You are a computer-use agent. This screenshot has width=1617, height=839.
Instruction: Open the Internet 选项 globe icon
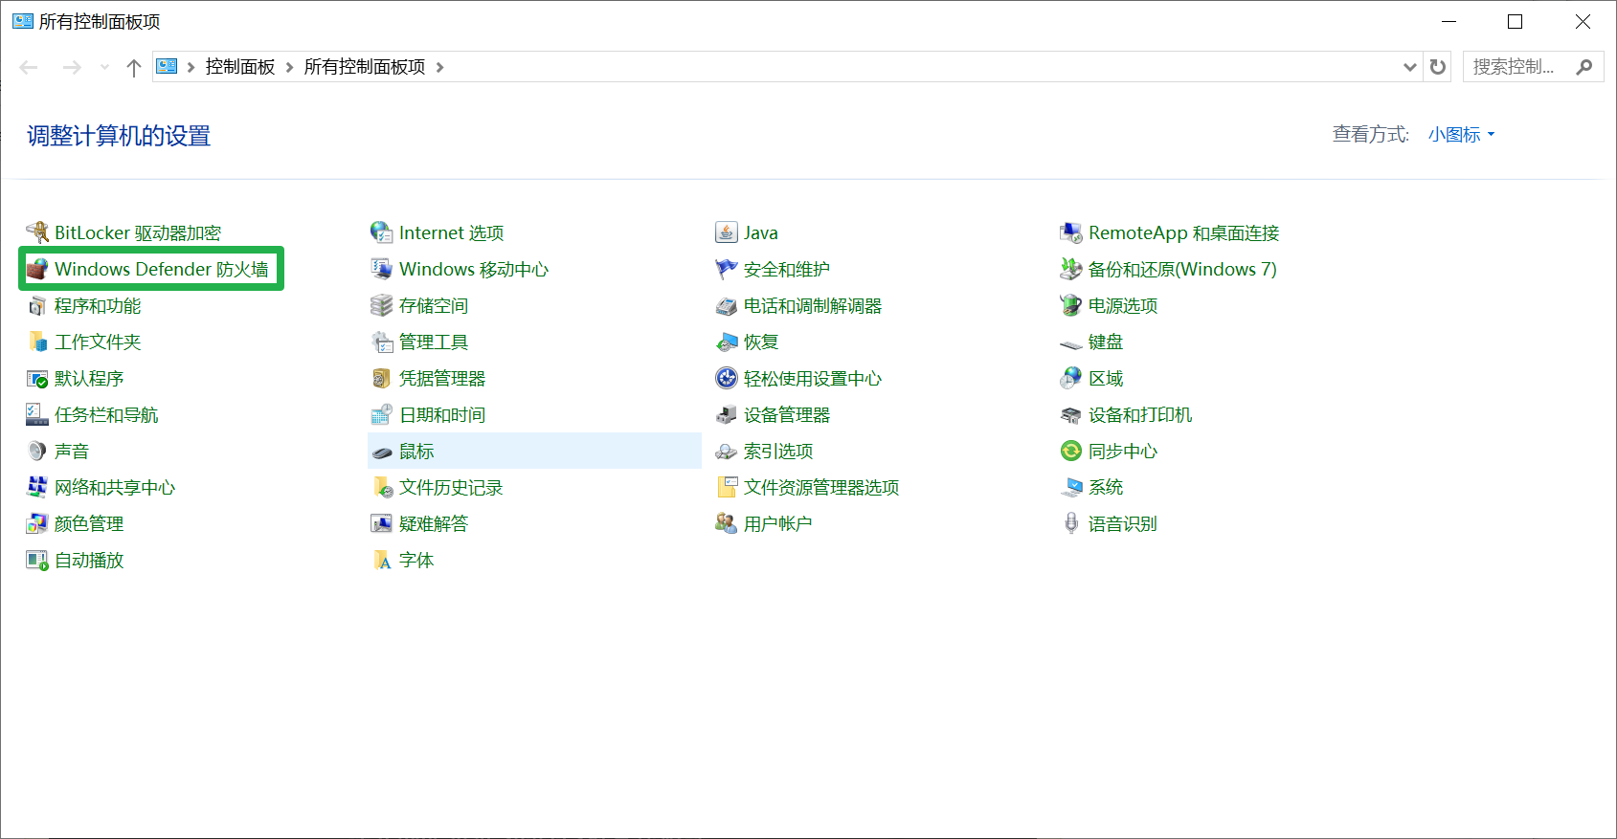click(x=382, y=232)
